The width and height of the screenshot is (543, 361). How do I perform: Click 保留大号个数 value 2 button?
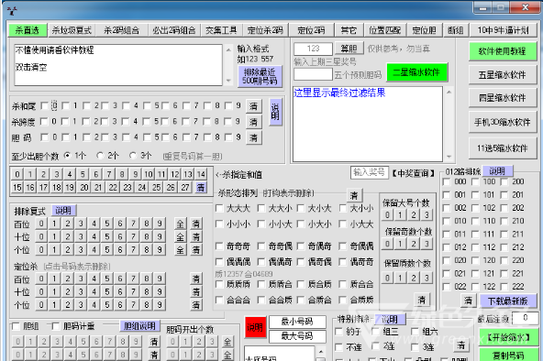414,214
